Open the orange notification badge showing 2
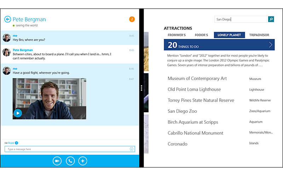Viewport: 283px width, 176px height. pyautogui.click(x=132, y=19)
